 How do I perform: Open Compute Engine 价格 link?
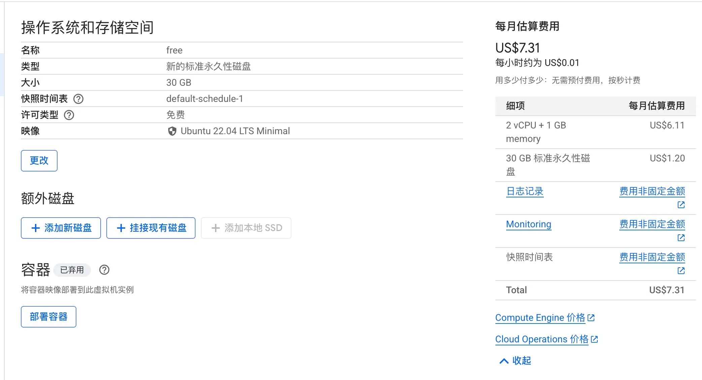pyautogui.click(x=540, y=318)
